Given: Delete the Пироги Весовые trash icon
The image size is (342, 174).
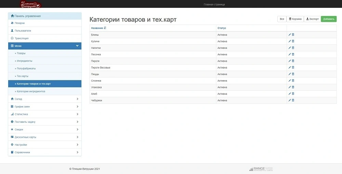Looking at the screenshot, I should pyautogui.click(x=293, y=68).
